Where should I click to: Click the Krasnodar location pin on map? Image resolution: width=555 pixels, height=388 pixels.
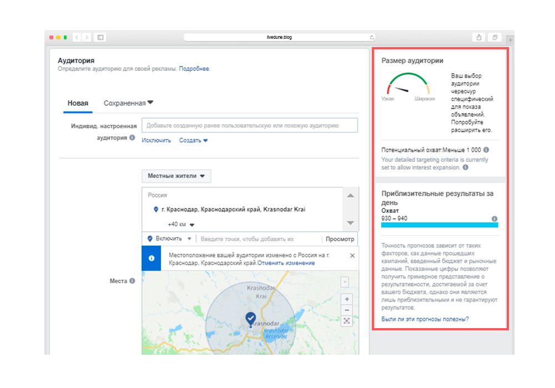pos(250,318)
